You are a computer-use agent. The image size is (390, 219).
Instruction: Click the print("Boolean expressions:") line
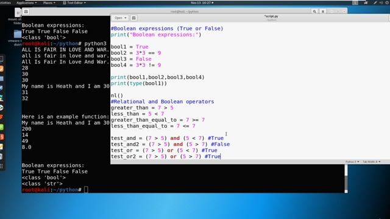156,35
